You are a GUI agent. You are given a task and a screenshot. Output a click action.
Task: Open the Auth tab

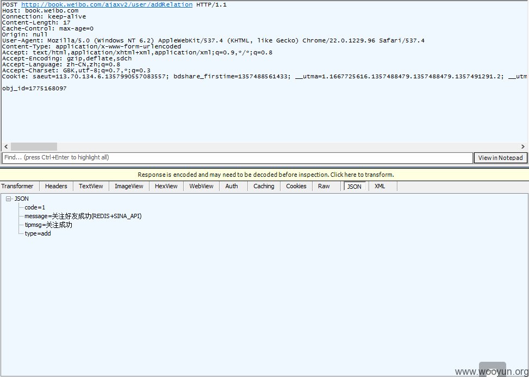tap(232, 186)
